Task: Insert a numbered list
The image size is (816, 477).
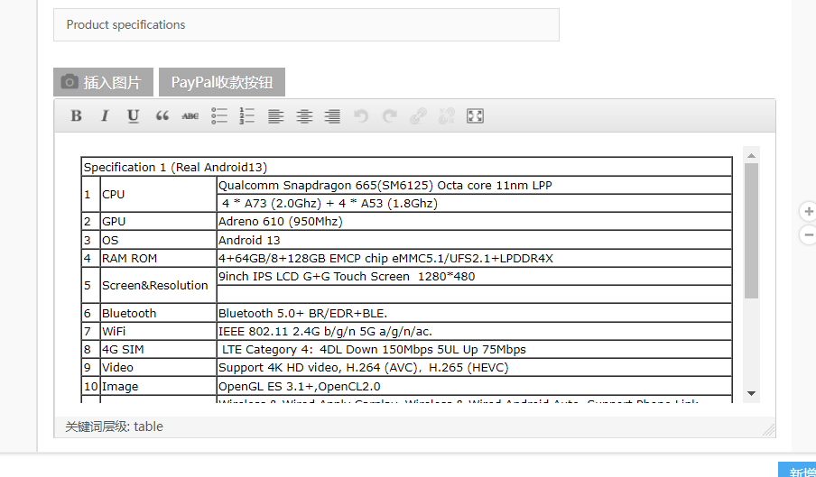Action: pos(247,115)
